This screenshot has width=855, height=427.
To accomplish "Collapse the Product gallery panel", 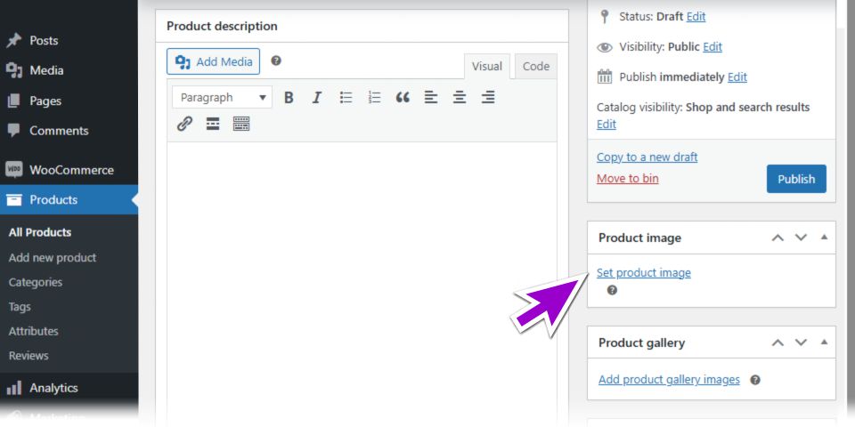I will (x=824, y=342).
